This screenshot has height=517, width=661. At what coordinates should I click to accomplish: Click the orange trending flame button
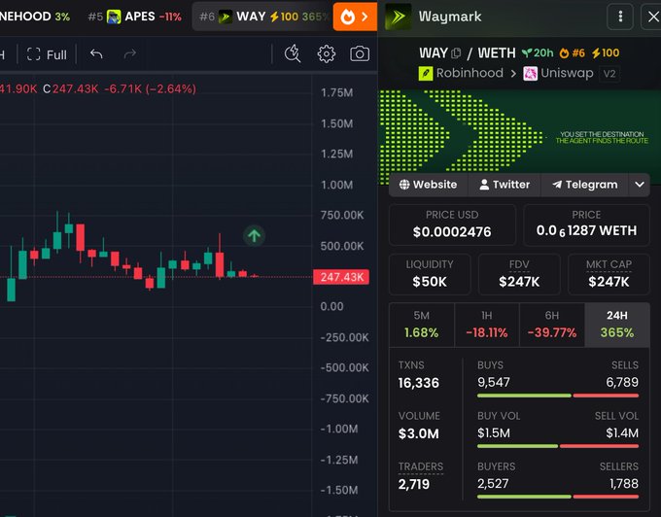(355, 17)
